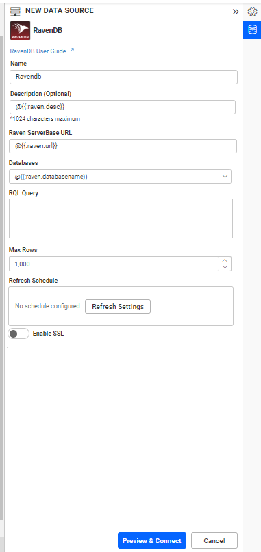Click the Max Rows value field
Image resolution: width=261 pixels, height=552 pixels.
click(114, 264)
